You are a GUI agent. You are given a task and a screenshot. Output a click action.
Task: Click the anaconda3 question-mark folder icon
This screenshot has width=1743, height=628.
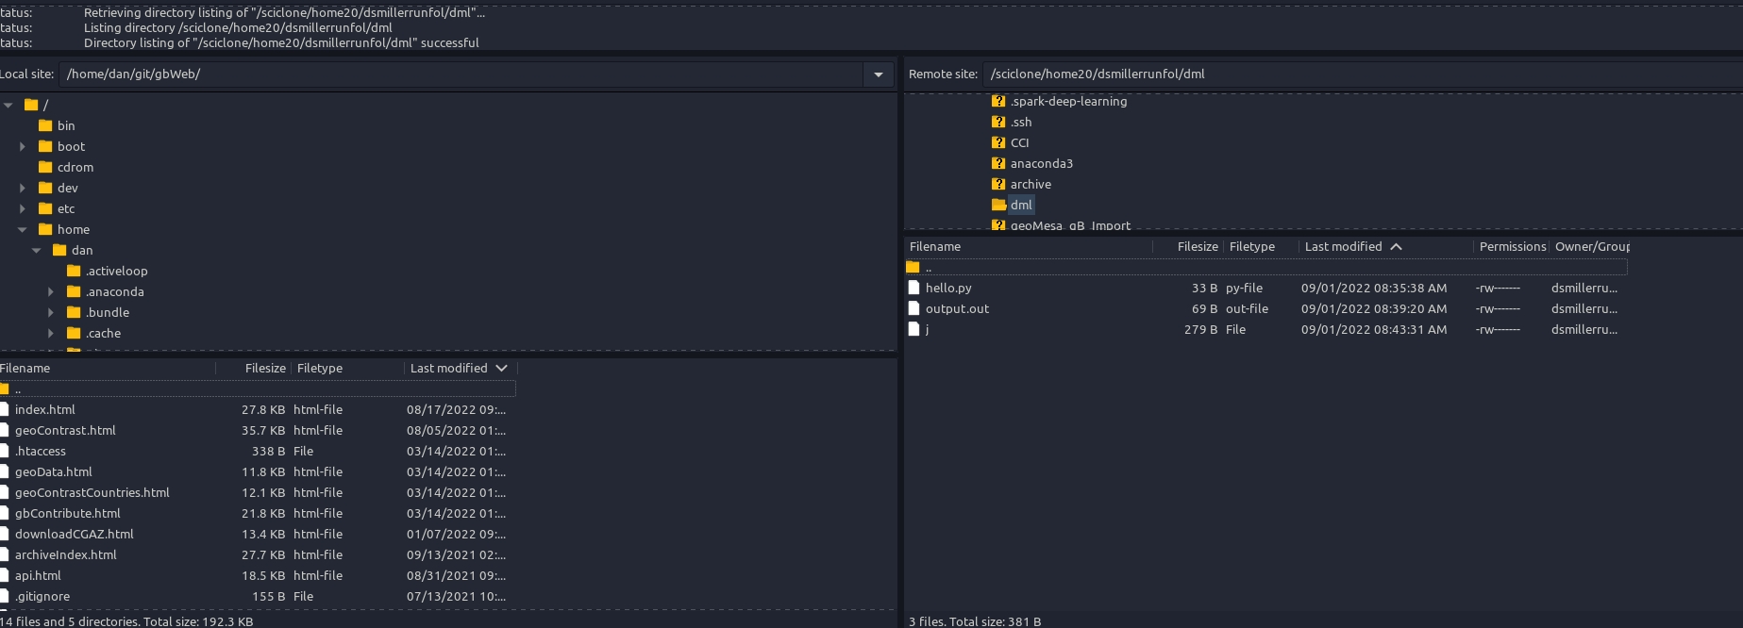pyautogui.click(x=998, y=163)
